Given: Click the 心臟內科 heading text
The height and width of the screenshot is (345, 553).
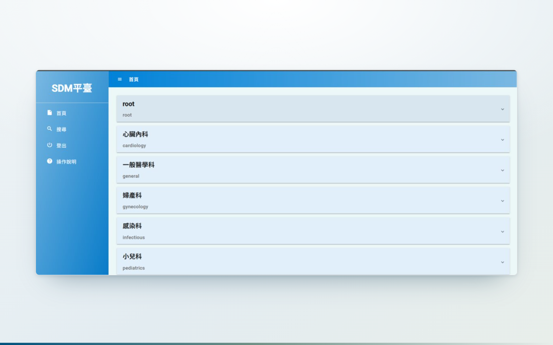Looking at the screenshot, I should click(x=135, y=134).
